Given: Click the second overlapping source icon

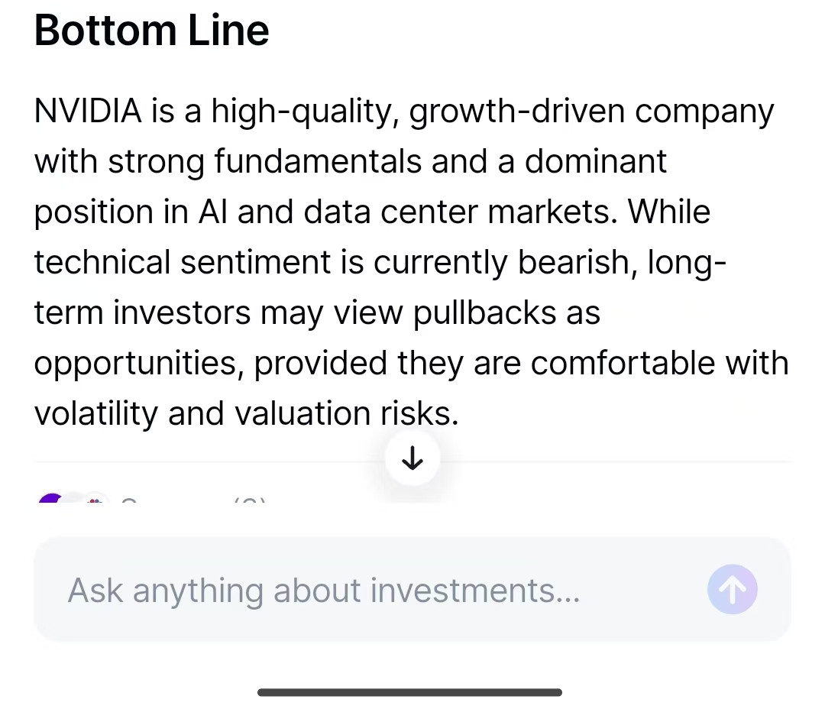Looking at the screenshot, I should 94,499.
